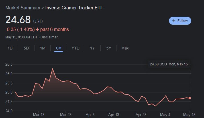Show the YTD chart range
This screenshot has width=204, height=118.
pos(76,48)
